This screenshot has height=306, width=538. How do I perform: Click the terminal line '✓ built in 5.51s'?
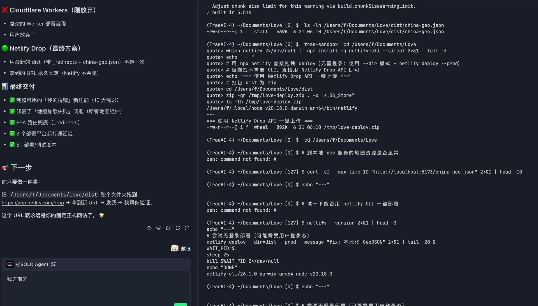(x=229, y=13)
